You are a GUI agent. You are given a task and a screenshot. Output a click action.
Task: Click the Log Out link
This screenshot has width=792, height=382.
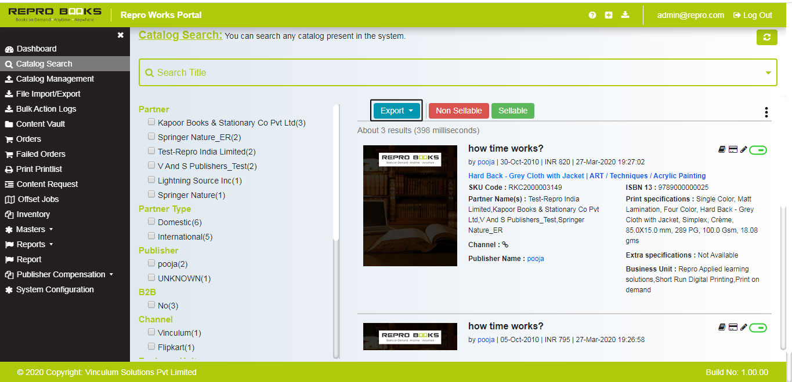(753, 15)
